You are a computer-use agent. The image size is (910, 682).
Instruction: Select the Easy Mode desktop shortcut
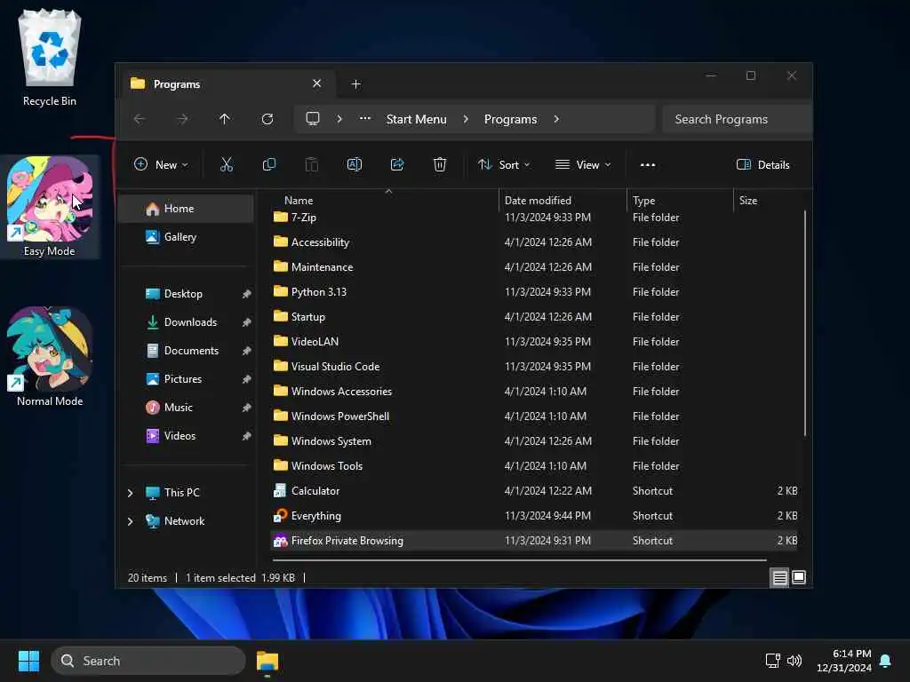[50, 206]
